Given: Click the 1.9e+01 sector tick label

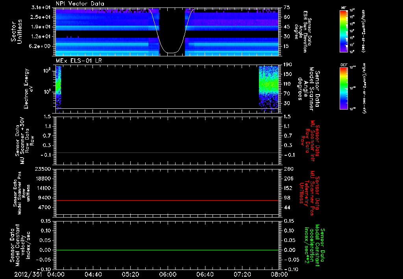Looking at the screenshot, I should coord(41,27).
